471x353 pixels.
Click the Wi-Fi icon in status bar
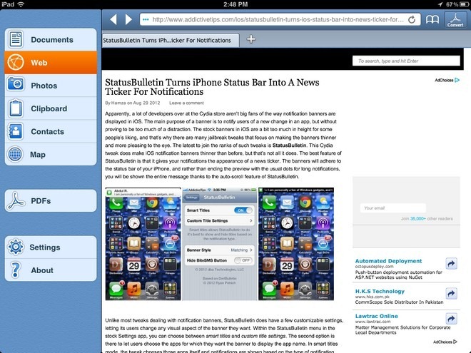(21, 4)
